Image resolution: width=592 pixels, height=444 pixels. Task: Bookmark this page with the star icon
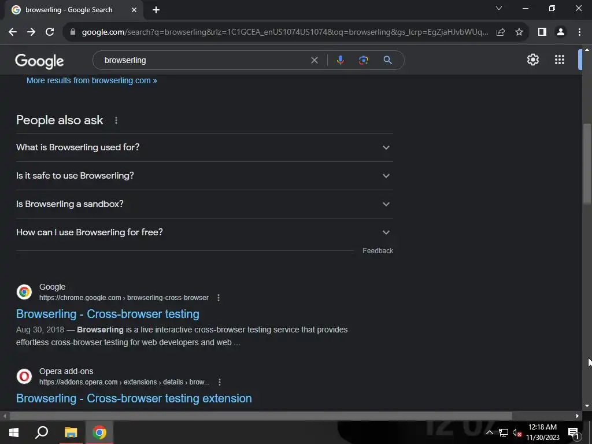pos(519,32)
